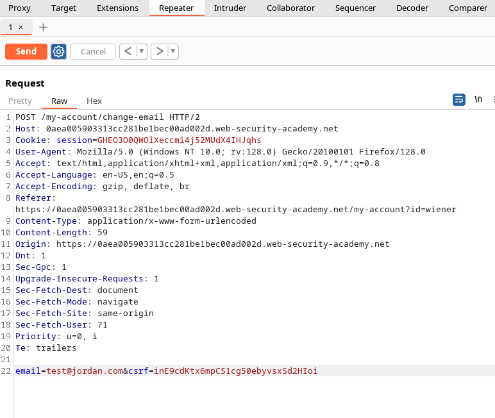Toggle show non-printable characters \n button
Screen dimensions: 495x418
point(478,99)
